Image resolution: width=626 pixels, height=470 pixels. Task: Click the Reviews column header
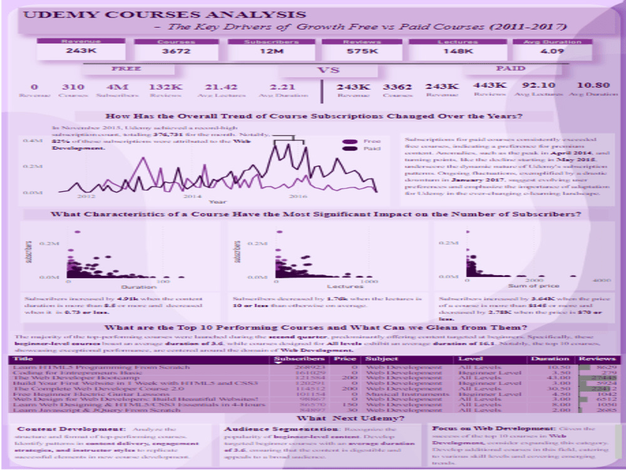point(597,358)
